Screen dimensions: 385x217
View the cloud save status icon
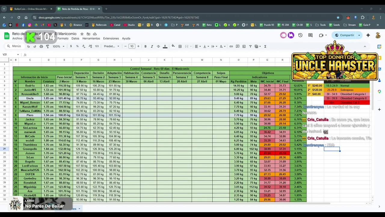coord(95,34)
